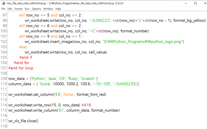Open the File menu
The width and height of the screenshot is (207, 129).
click(x=3, y=9)
